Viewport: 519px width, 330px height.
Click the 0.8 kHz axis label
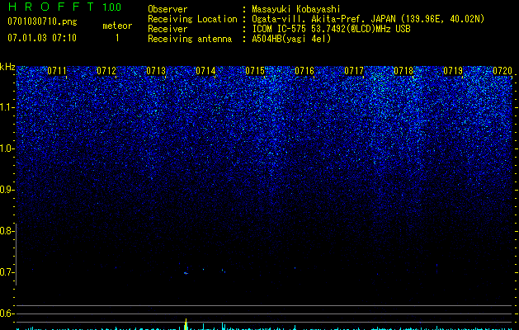7,231
